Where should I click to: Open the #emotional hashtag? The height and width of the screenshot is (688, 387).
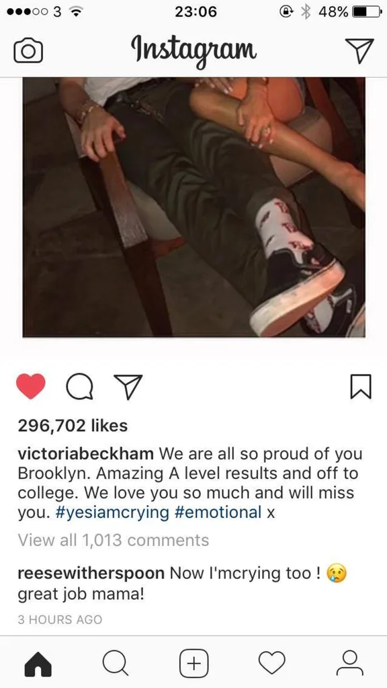pyautogui.click(x=218, y=512)
